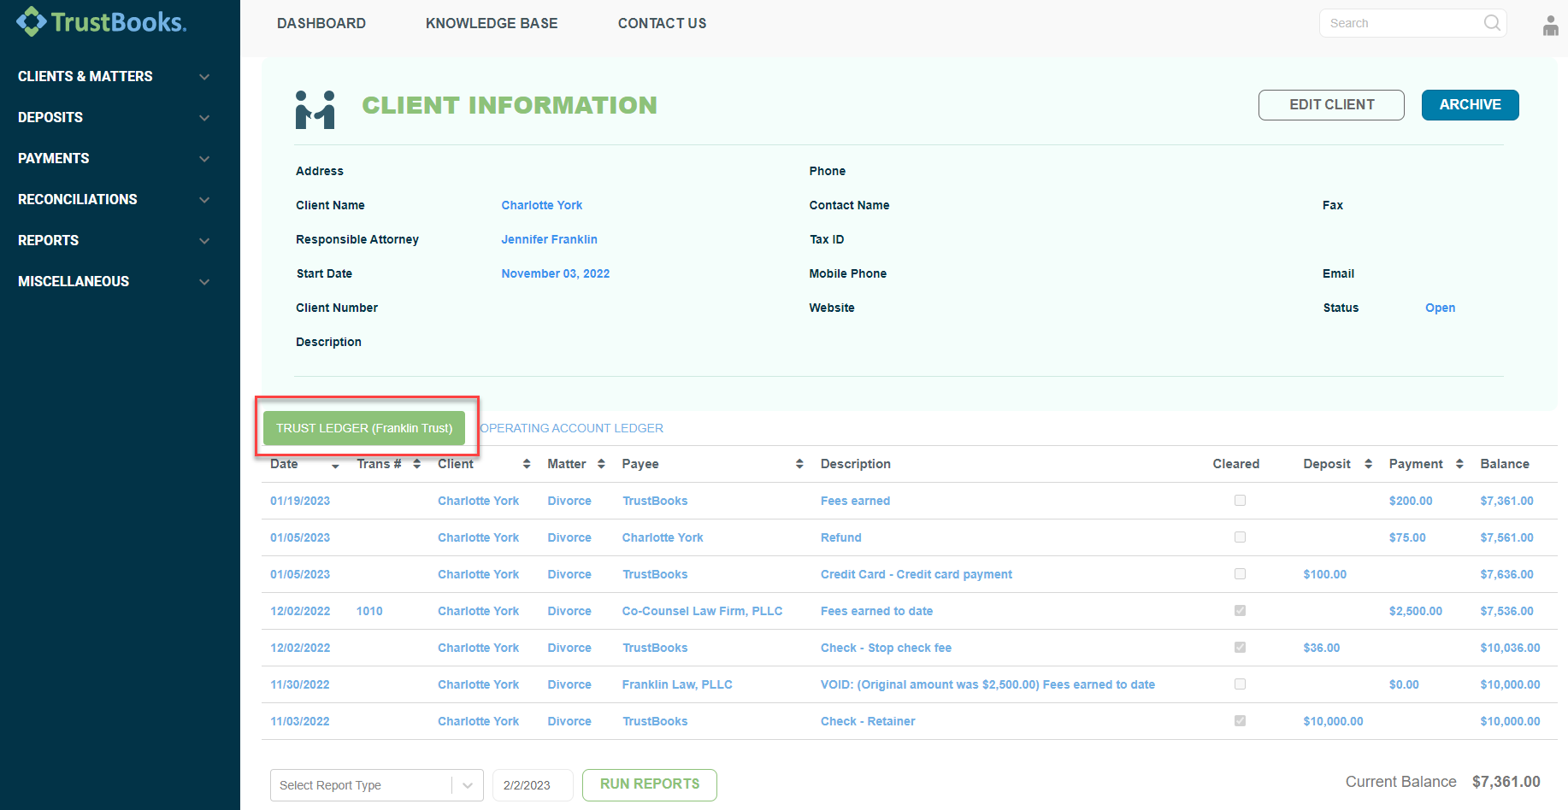Screen dimensions: 1568x810
Task: Click the TrustBooks logo
Action: coord(101,22)
